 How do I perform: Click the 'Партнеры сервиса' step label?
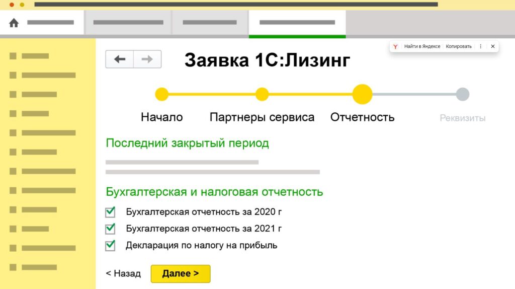coord(262,117)
